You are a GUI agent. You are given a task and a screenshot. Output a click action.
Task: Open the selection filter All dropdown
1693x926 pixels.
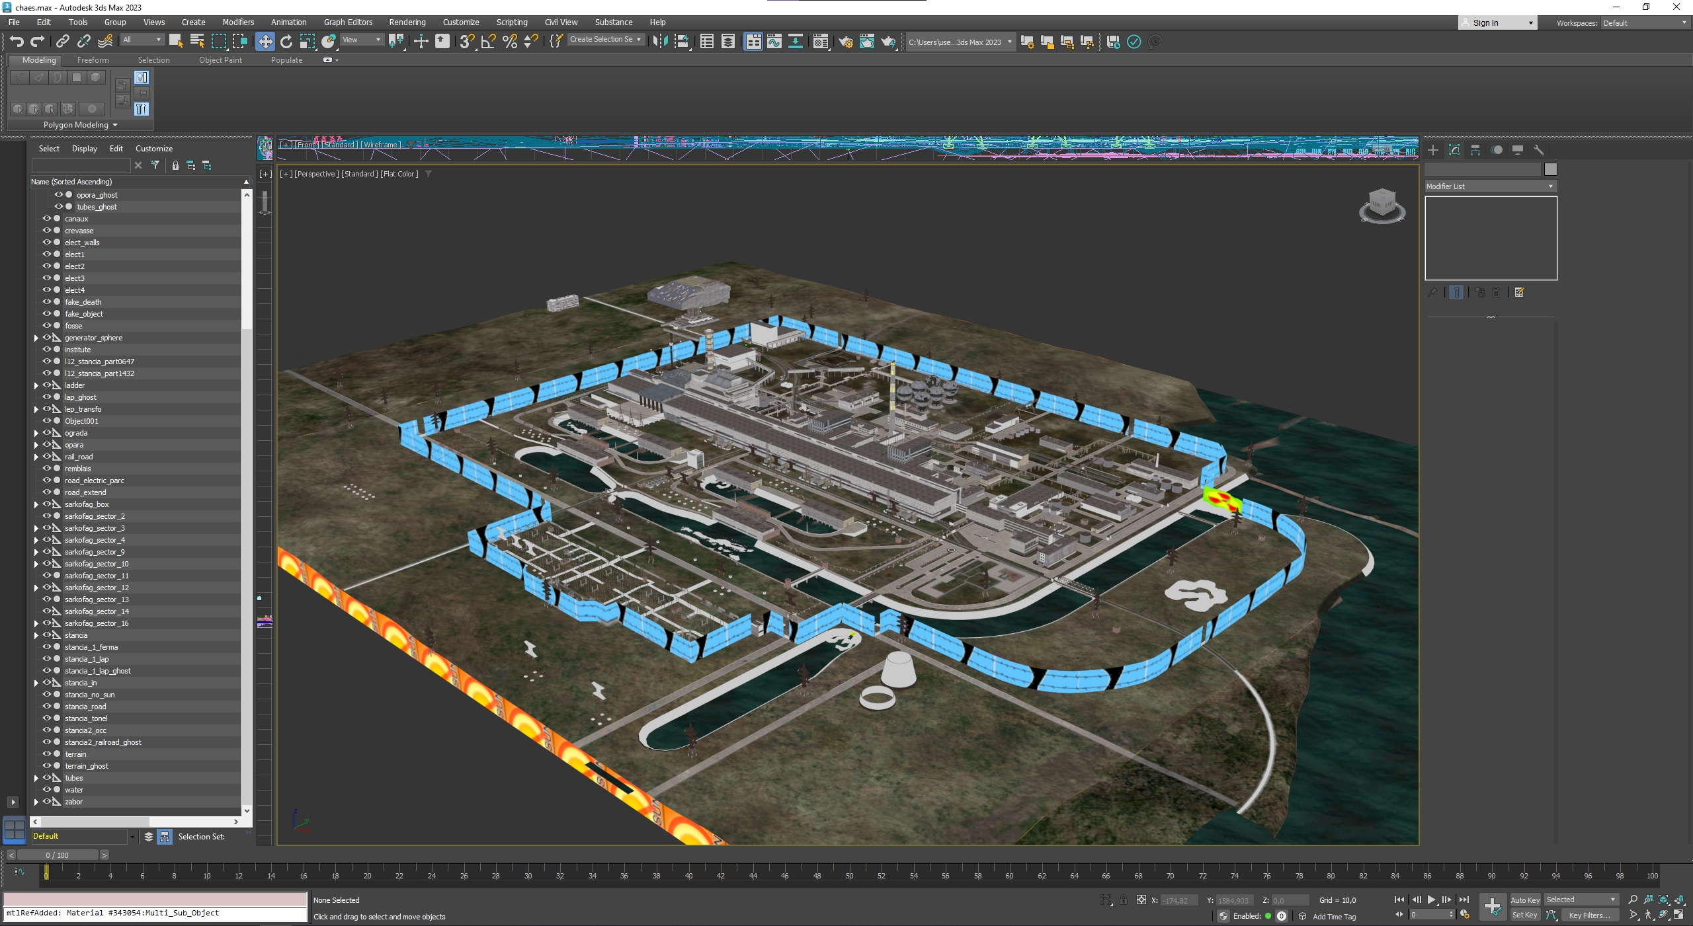pos(142,40)
